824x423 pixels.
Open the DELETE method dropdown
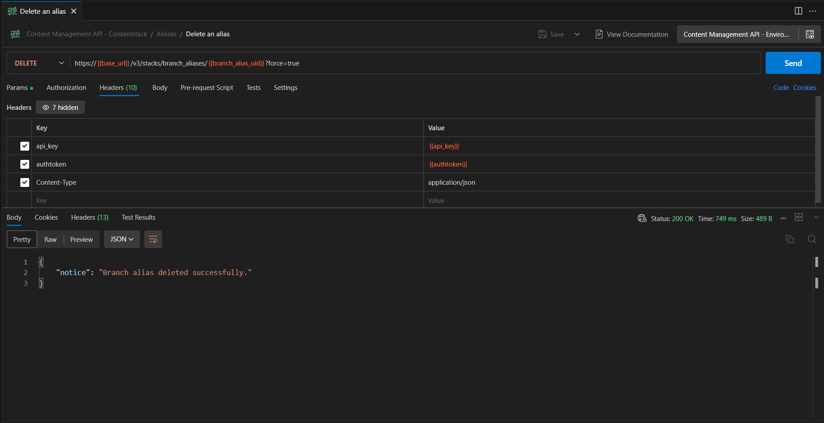39,63
